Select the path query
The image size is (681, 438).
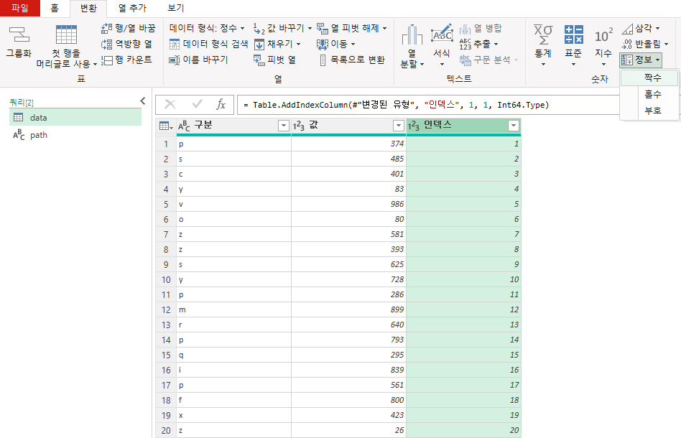click(x=75, y=135)
